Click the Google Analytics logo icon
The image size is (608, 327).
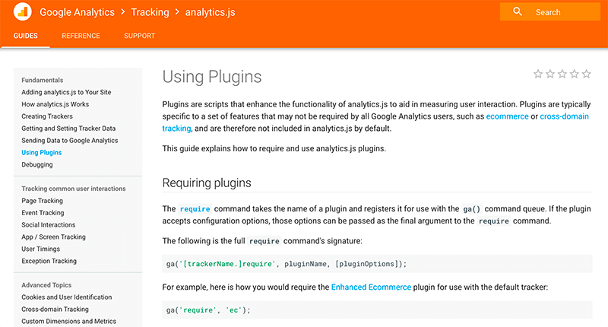coord(23,11)
